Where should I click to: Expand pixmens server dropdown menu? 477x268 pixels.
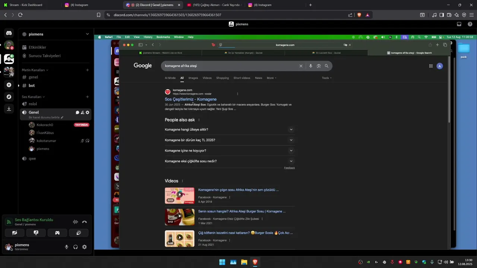click(87, 34)
